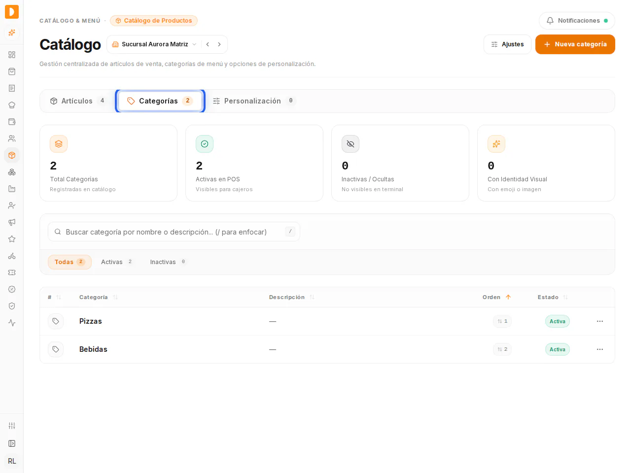
Task: Open Notificaciones panel
Action: coord(577,21)
